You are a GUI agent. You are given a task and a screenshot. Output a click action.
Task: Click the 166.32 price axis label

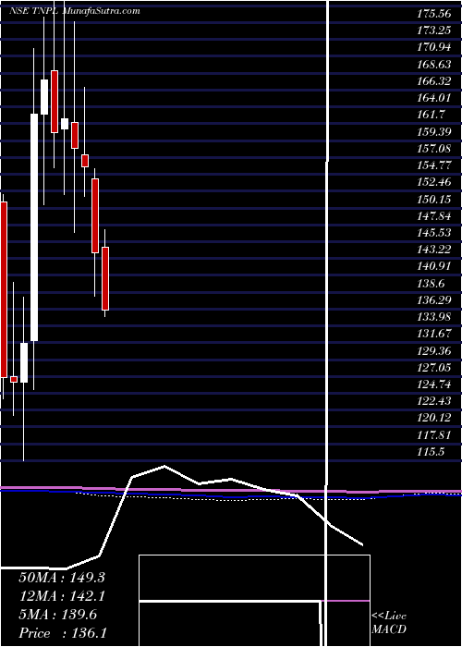click(433, 81)
